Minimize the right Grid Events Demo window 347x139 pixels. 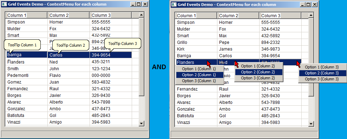tap(303, 5)
